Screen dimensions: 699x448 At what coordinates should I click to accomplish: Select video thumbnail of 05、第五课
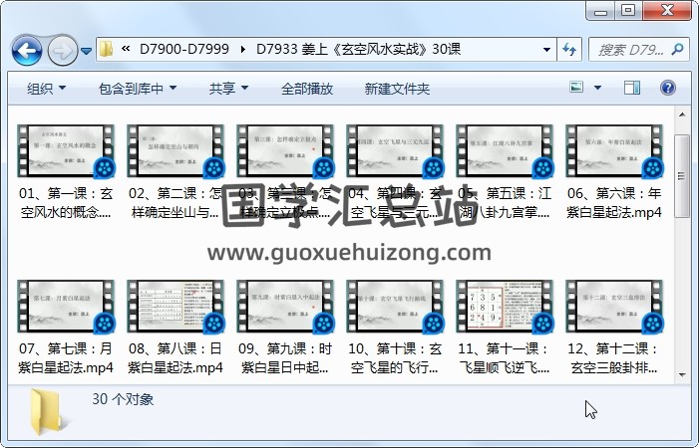(505, 151)
